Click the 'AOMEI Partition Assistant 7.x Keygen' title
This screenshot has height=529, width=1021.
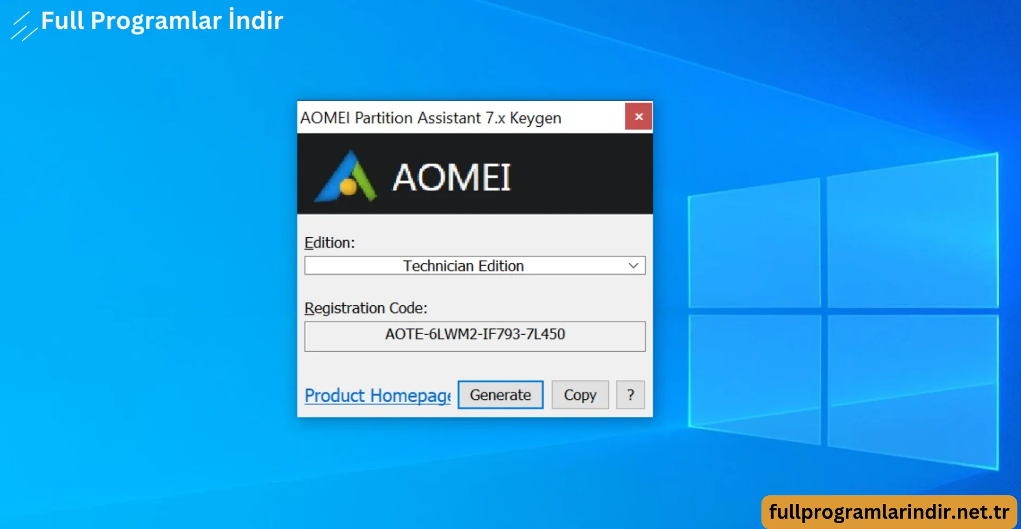click(x=430, y=118)
